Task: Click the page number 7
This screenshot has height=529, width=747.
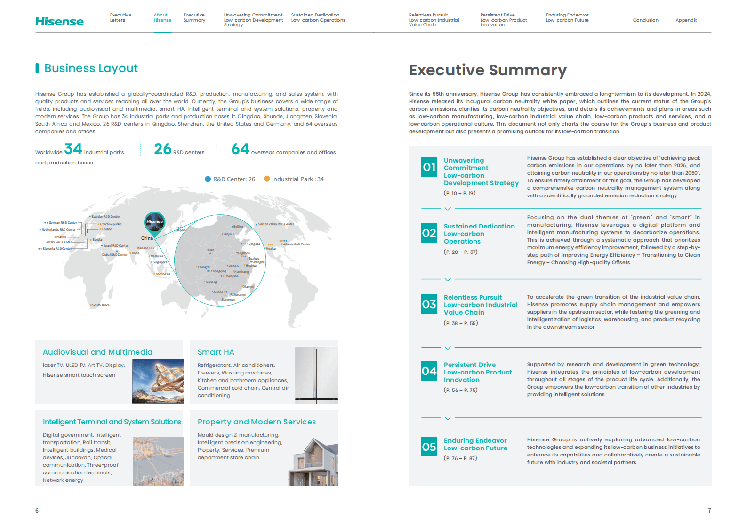Action: click(x=709, y=511)
